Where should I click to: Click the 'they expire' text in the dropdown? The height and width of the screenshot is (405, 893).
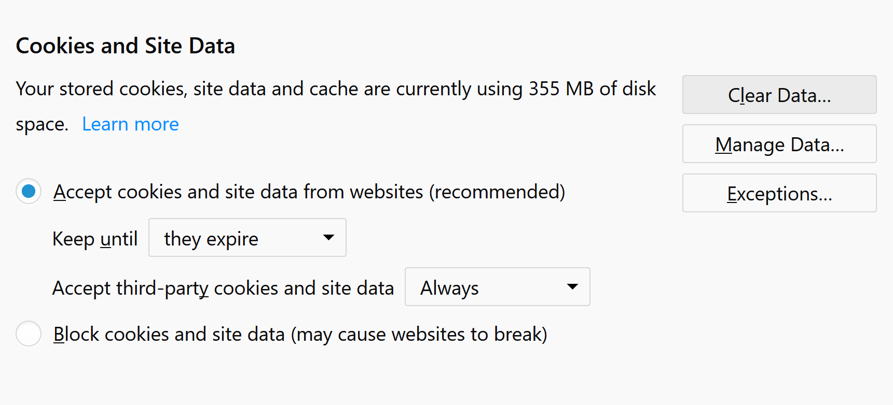click(211, 239)
